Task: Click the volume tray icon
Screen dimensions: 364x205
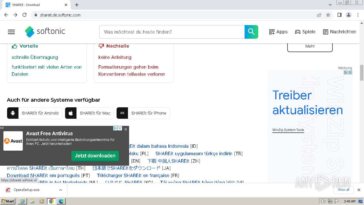Action: (x=323, y=201)
